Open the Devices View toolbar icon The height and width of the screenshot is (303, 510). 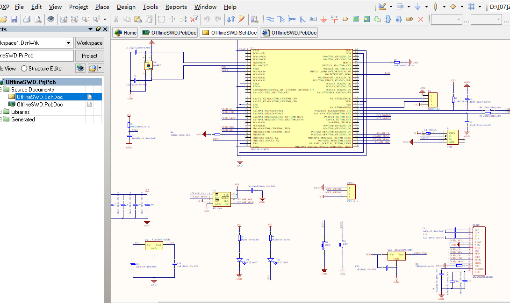coord(51,19)
